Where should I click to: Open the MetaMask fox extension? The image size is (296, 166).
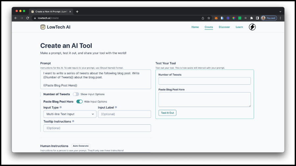pos(216,18)
